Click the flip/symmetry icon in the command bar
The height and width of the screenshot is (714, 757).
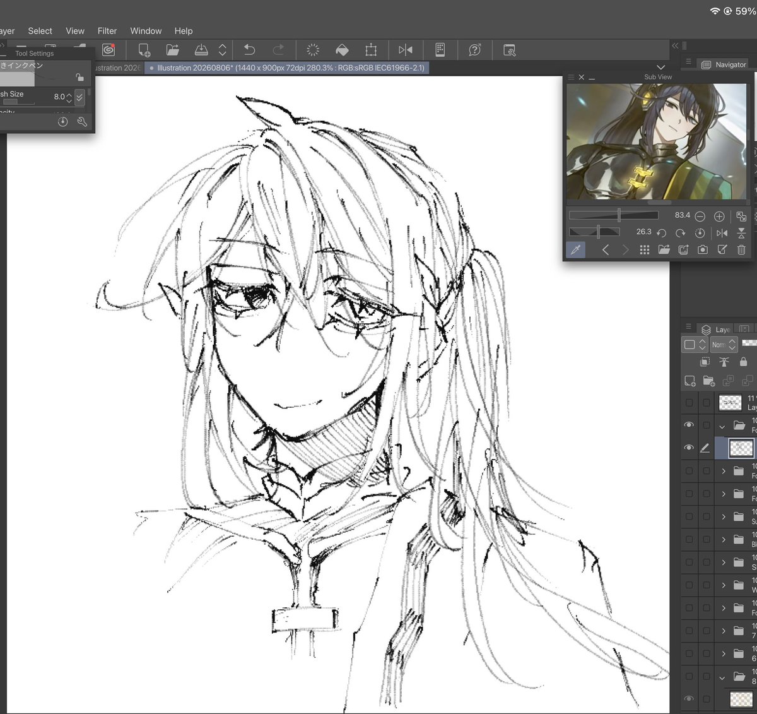click(406, 50)
